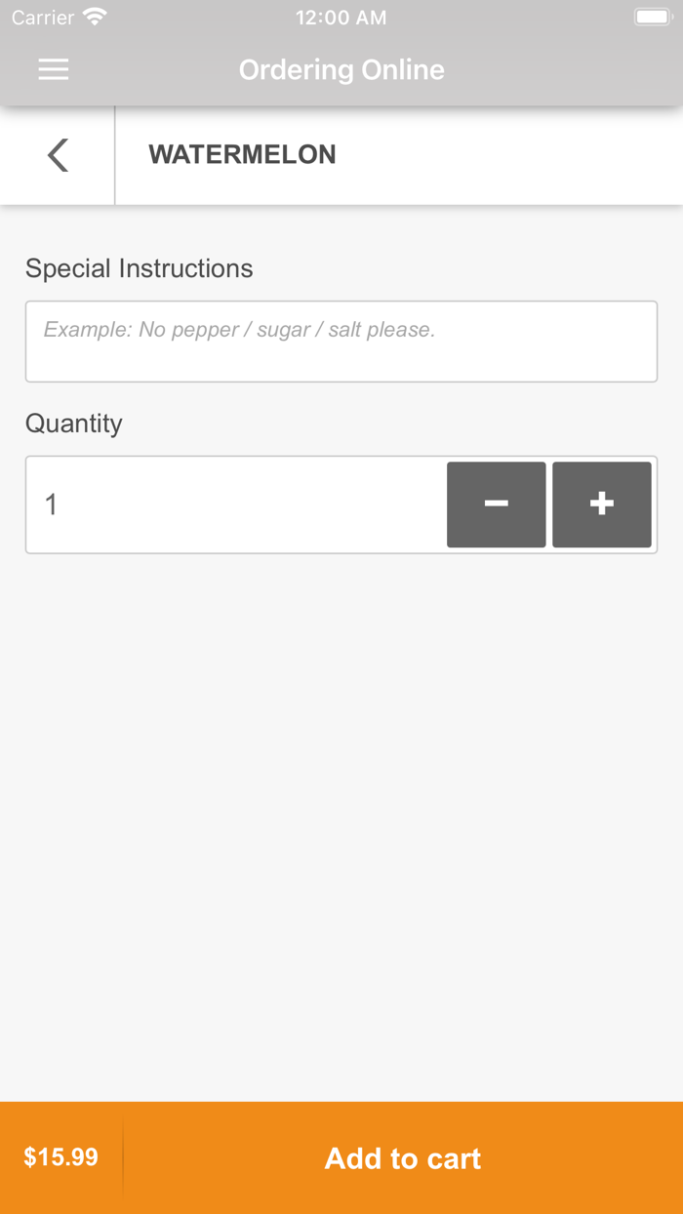Tap the 12:00 AM clock
This screenshot has height=1214, width=683.
click(341, 18)
